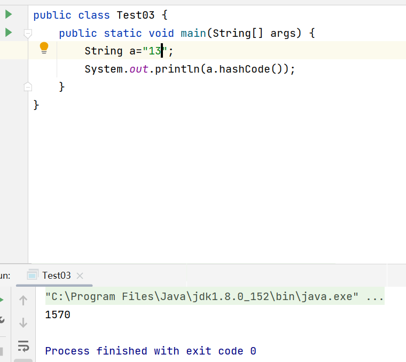Collapse the main method using top fold marker

click(28, 34)
